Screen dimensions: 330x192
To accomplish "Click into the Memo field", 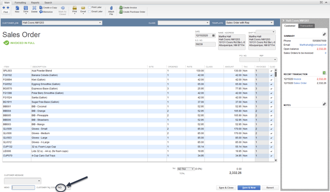I will tap(23, 187).
